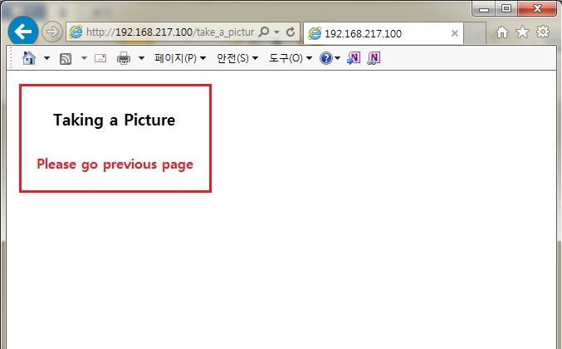This screenshot has width=562, height=349.
Task: Click Send to OneNote icon
Action: coord(354,58)
